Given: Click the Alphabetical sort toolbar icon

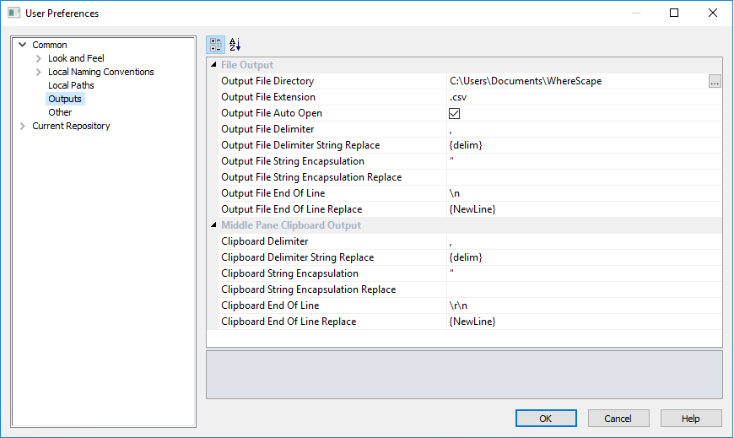Looking at the screenshot, I should pyautogui.click(x=235, y=45).
